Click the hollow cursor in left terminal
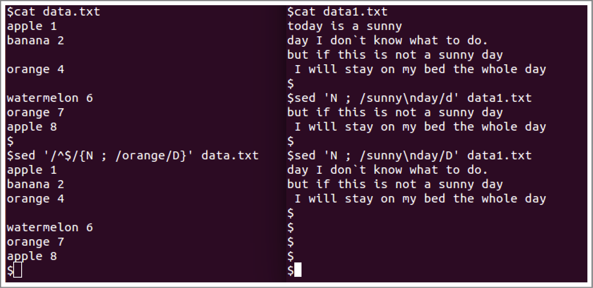The height and width of the screenshot is (288, 593). (18, 270)
